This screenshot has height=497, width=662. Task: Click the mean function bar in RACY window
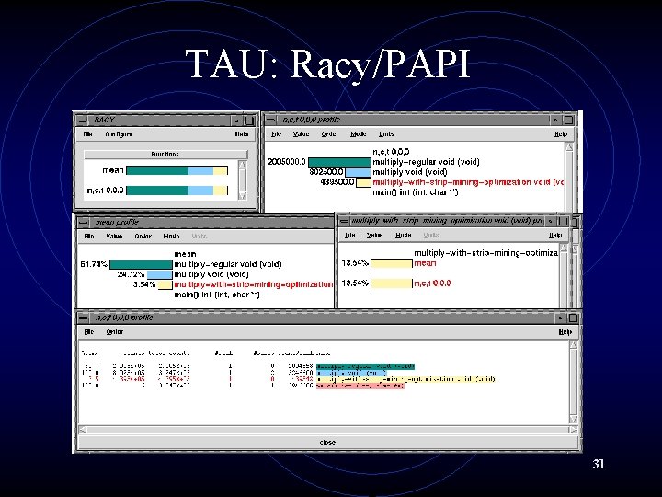pyautogui.click(x=177, y=170)
